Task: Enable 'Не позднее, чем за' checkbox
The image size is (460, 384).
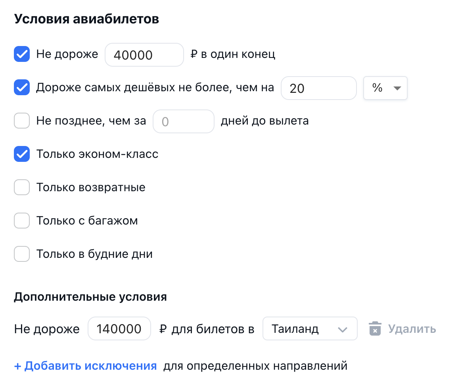Action: tap(22, 121)
